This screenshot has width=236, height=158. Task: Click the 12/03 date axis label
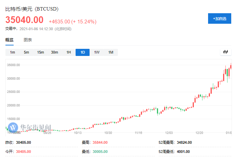pos(169,133)
